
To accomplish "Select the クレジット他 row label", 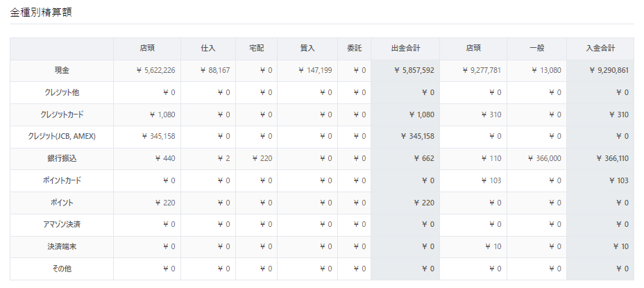I will [x=62, y=92].
